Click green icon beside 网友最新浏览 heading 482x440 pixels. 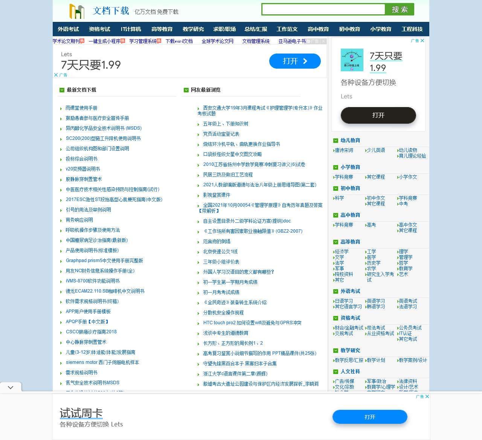(186, 90)
